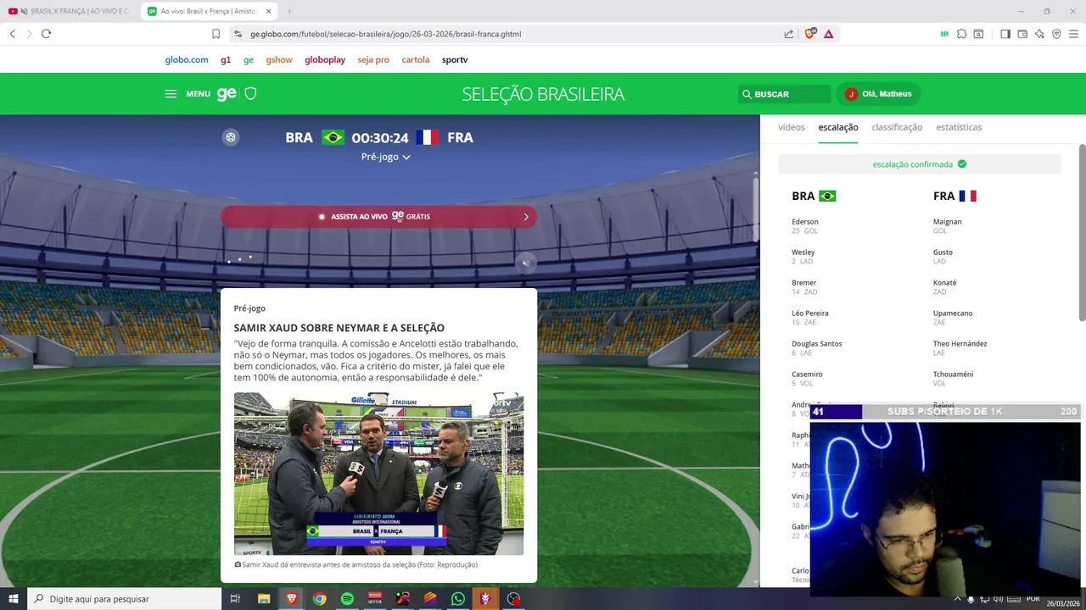
Task: Open Windows Start menu
Action: [13, 599]
